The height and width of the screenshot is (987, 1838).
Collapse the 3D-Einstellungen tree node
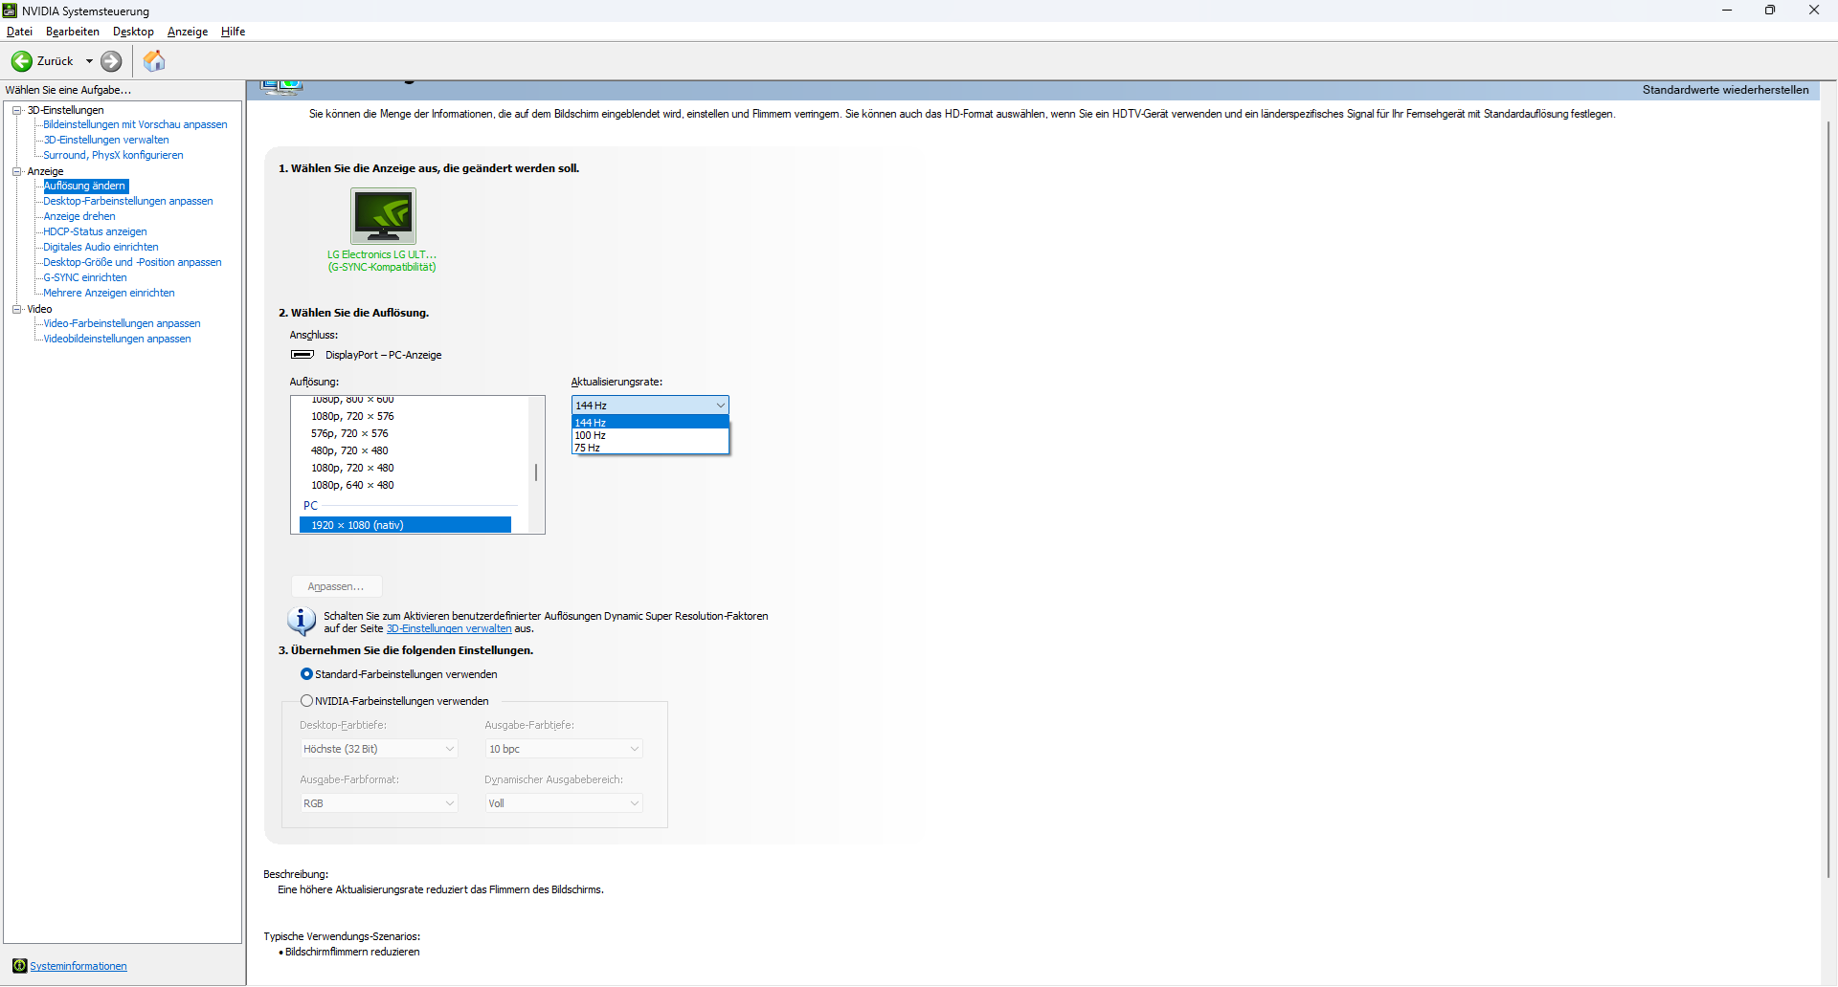pos(16,110)
